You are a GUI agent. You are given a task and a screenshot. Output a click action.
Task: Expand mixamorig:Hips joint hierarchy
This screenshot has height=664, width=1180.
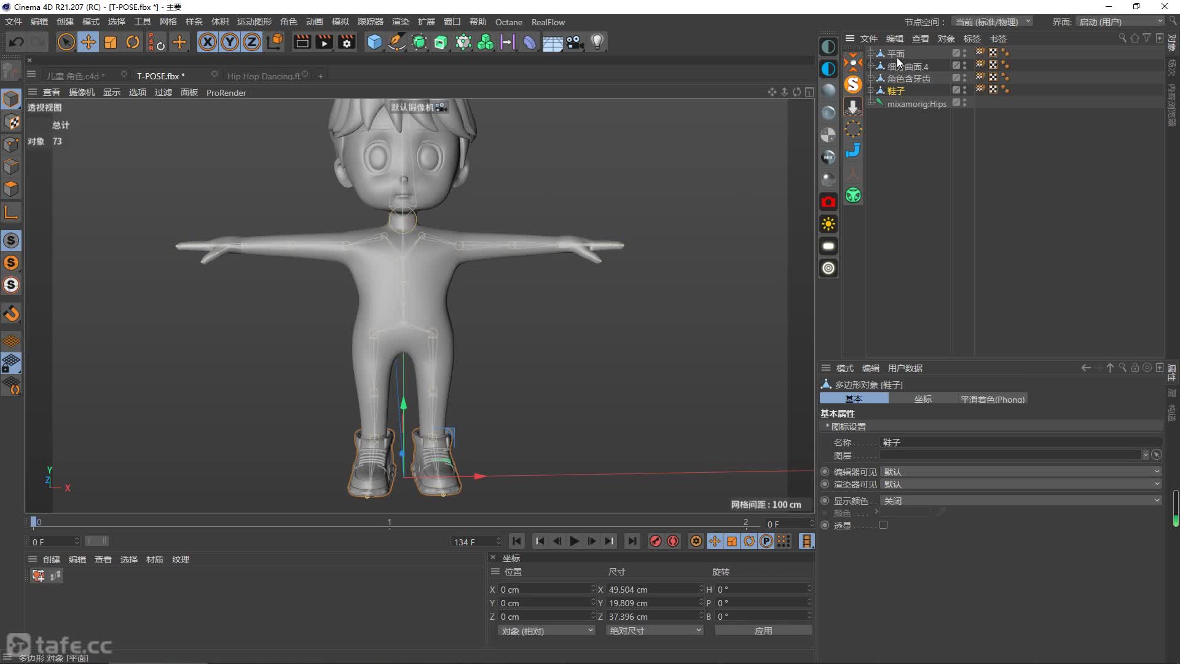(870, 103)
